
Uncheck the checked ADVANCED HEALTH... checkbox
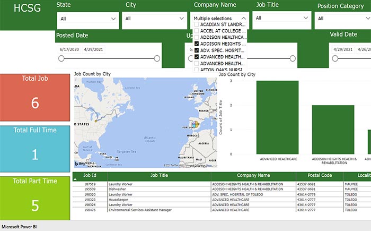(x=197, y=57)
